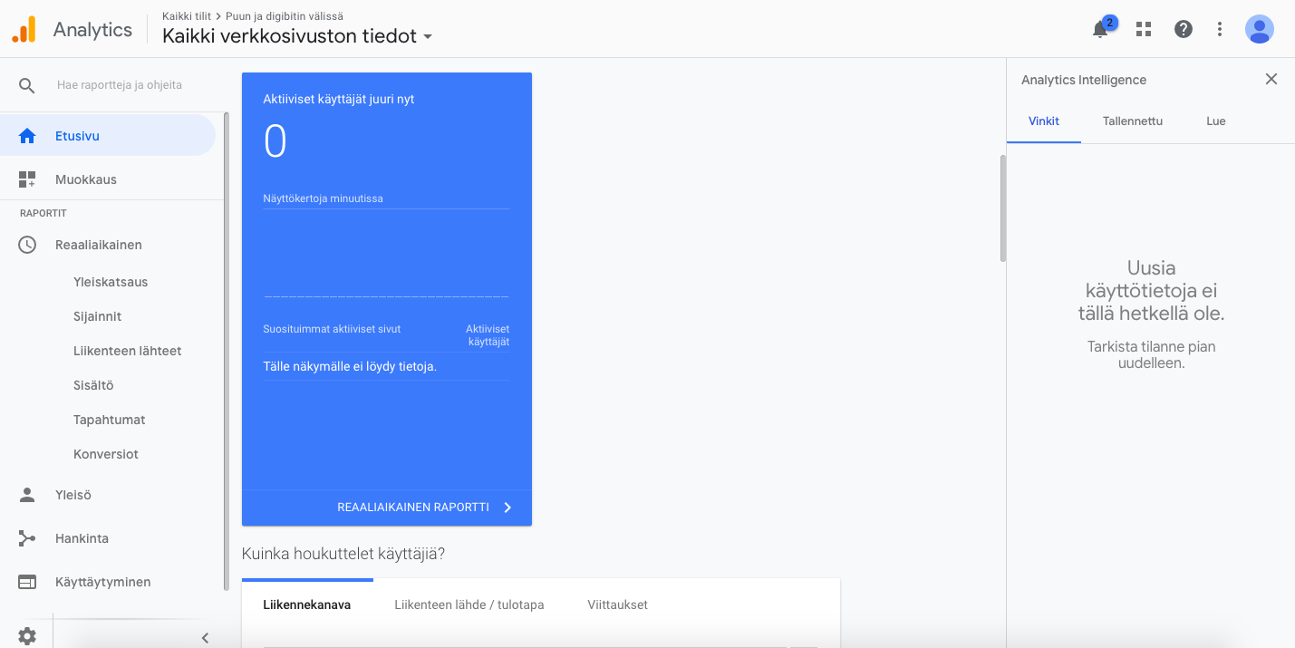Expand the Yleisö reports section
This screenshot has height=648, width=1295.
(72, 495)
